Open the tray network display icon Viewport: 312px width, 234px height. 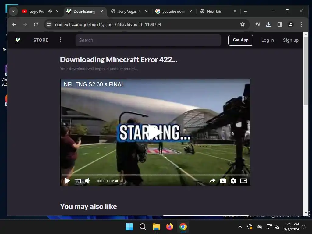pos(269,227)
